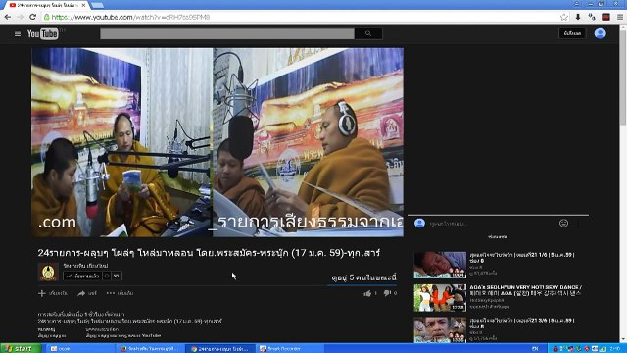Go back using the browser back arrow

coord(8,17)
